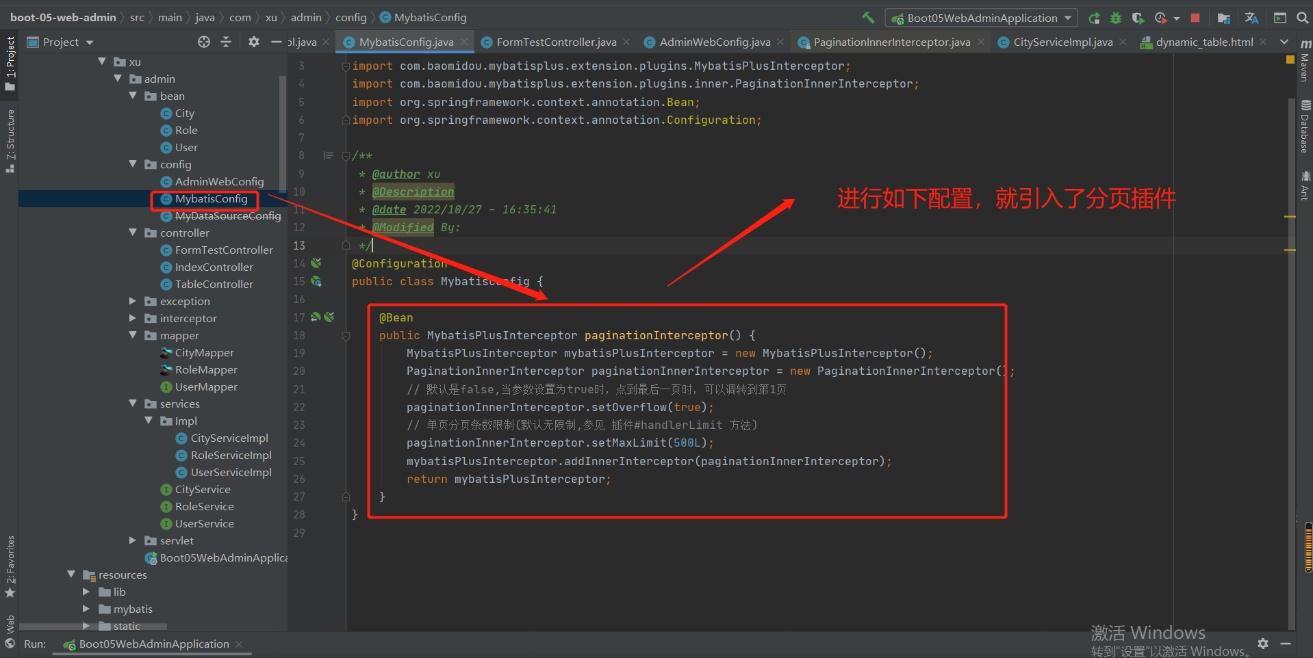Image resolution: width=1313 pixels, height=658 pixels.
Task: Open Run panel settings gear
Action: click(x=1263, y=644)
